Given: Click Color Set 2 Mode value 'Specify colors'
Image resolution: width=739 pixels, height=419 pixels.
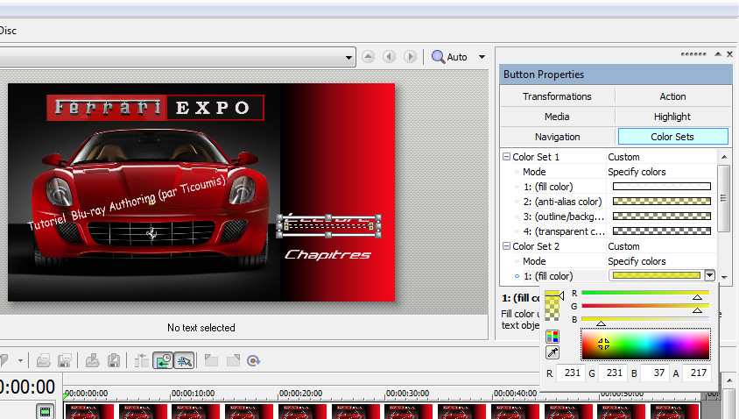Looking at the screenshot, I should click(x=637, y=261).
